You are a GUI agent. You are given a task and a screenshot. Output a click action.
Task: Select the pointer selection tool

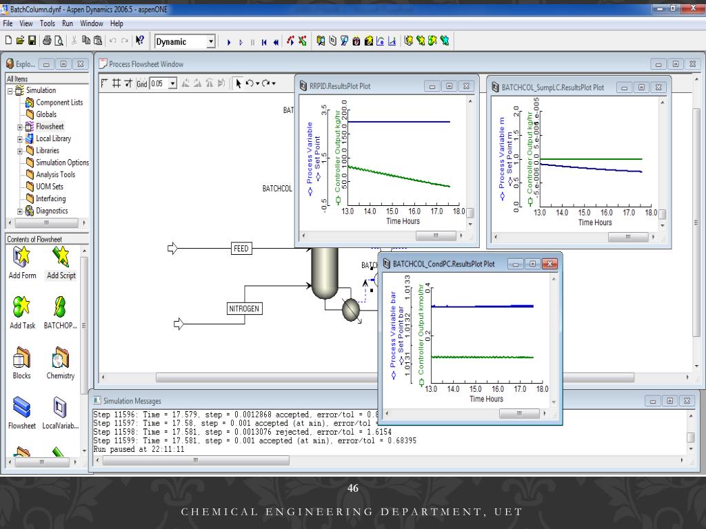pyautogui.click(x=238, y=83)
